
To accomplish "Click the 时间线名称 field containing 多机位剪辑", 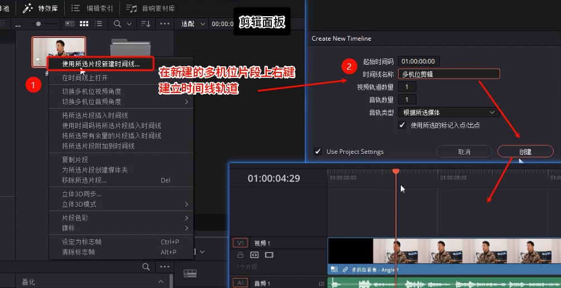I will coord(449,74).
